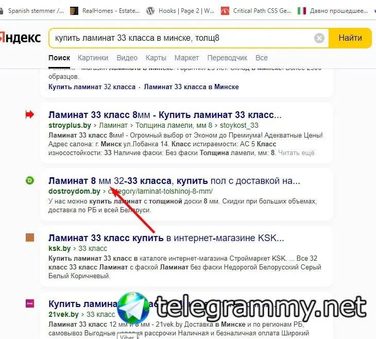Click the yellow Найти search button
This screenshot has width=376, height=339.
click(350, 38)
